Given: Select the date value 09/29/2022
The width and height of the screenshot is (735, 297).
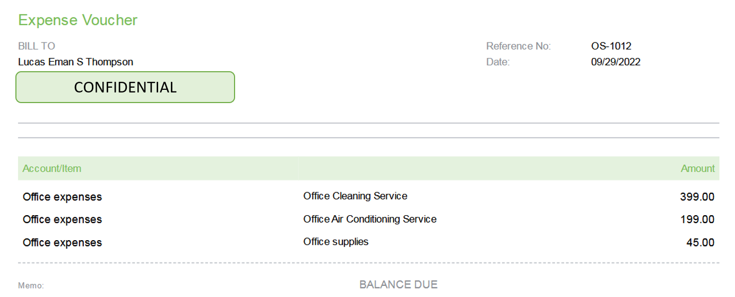Looking at the screenshot, I should pyautogui.click(x=616, y=62).
